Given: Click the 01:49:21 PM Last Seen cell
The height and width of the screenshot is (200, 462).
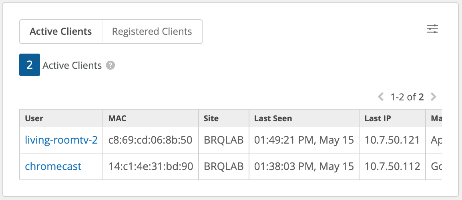Looking at the screenshot, I should coord(304,140).
